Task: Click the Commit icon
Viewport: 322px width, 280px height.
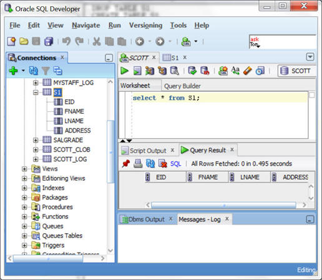Action: click(x=192, y=71)
